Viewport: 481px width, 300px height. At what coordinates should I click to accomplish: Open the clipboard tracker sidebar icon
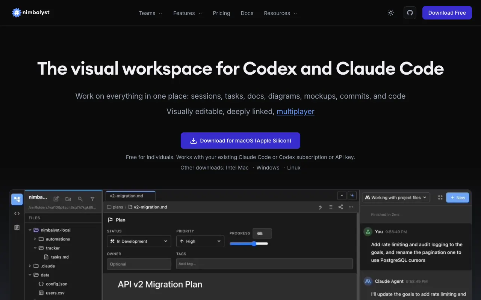point(17,227)
